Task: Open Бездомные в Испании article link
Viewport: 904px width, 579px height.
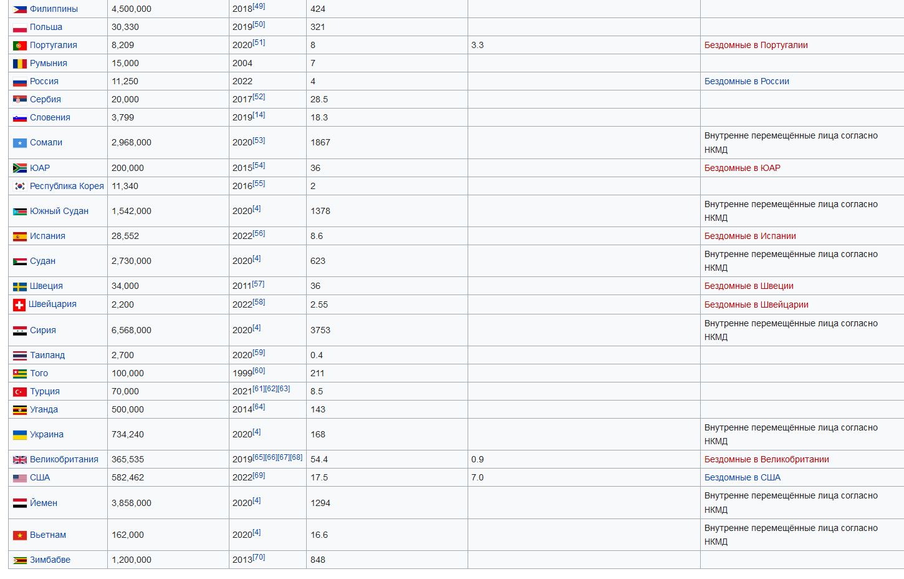Action: pyautogui.click(x=750, y=236)
